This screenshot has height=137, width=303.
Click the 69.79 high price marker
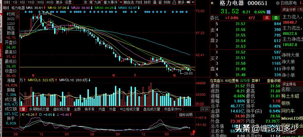click(x=47, y=14)
